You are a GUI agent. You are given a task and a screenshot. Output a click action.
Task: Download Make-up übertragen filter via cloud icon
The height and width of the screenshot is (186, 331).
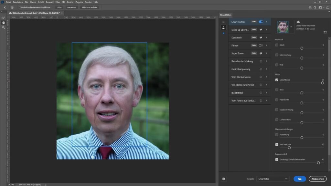(261, 30)
